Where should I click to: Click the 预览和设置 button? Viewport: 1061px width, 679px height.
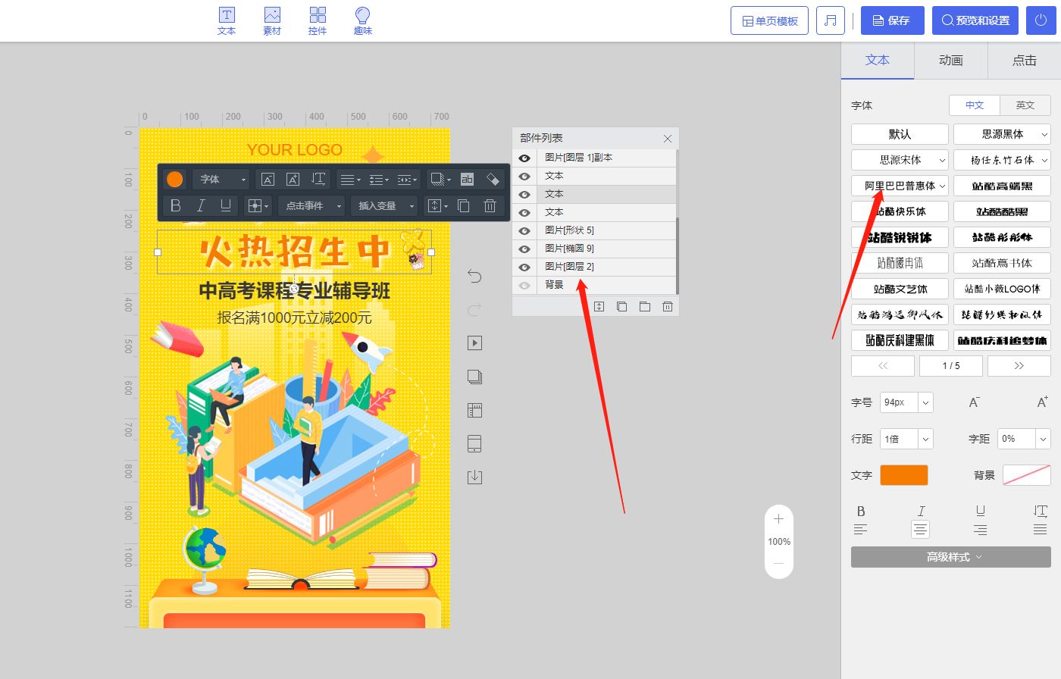[976, 20]
